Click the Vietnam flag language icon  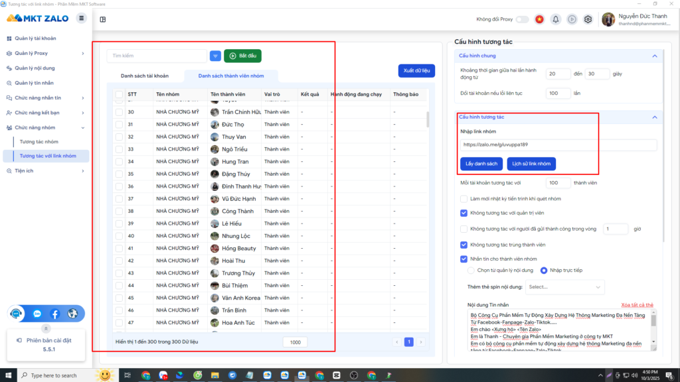pyautogui.click(x=539, y=19)
